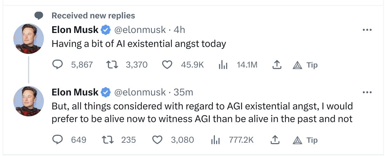Open more options on the 35m tweet
This screenshot has width=389, height=156.
(x=367, y=93)
